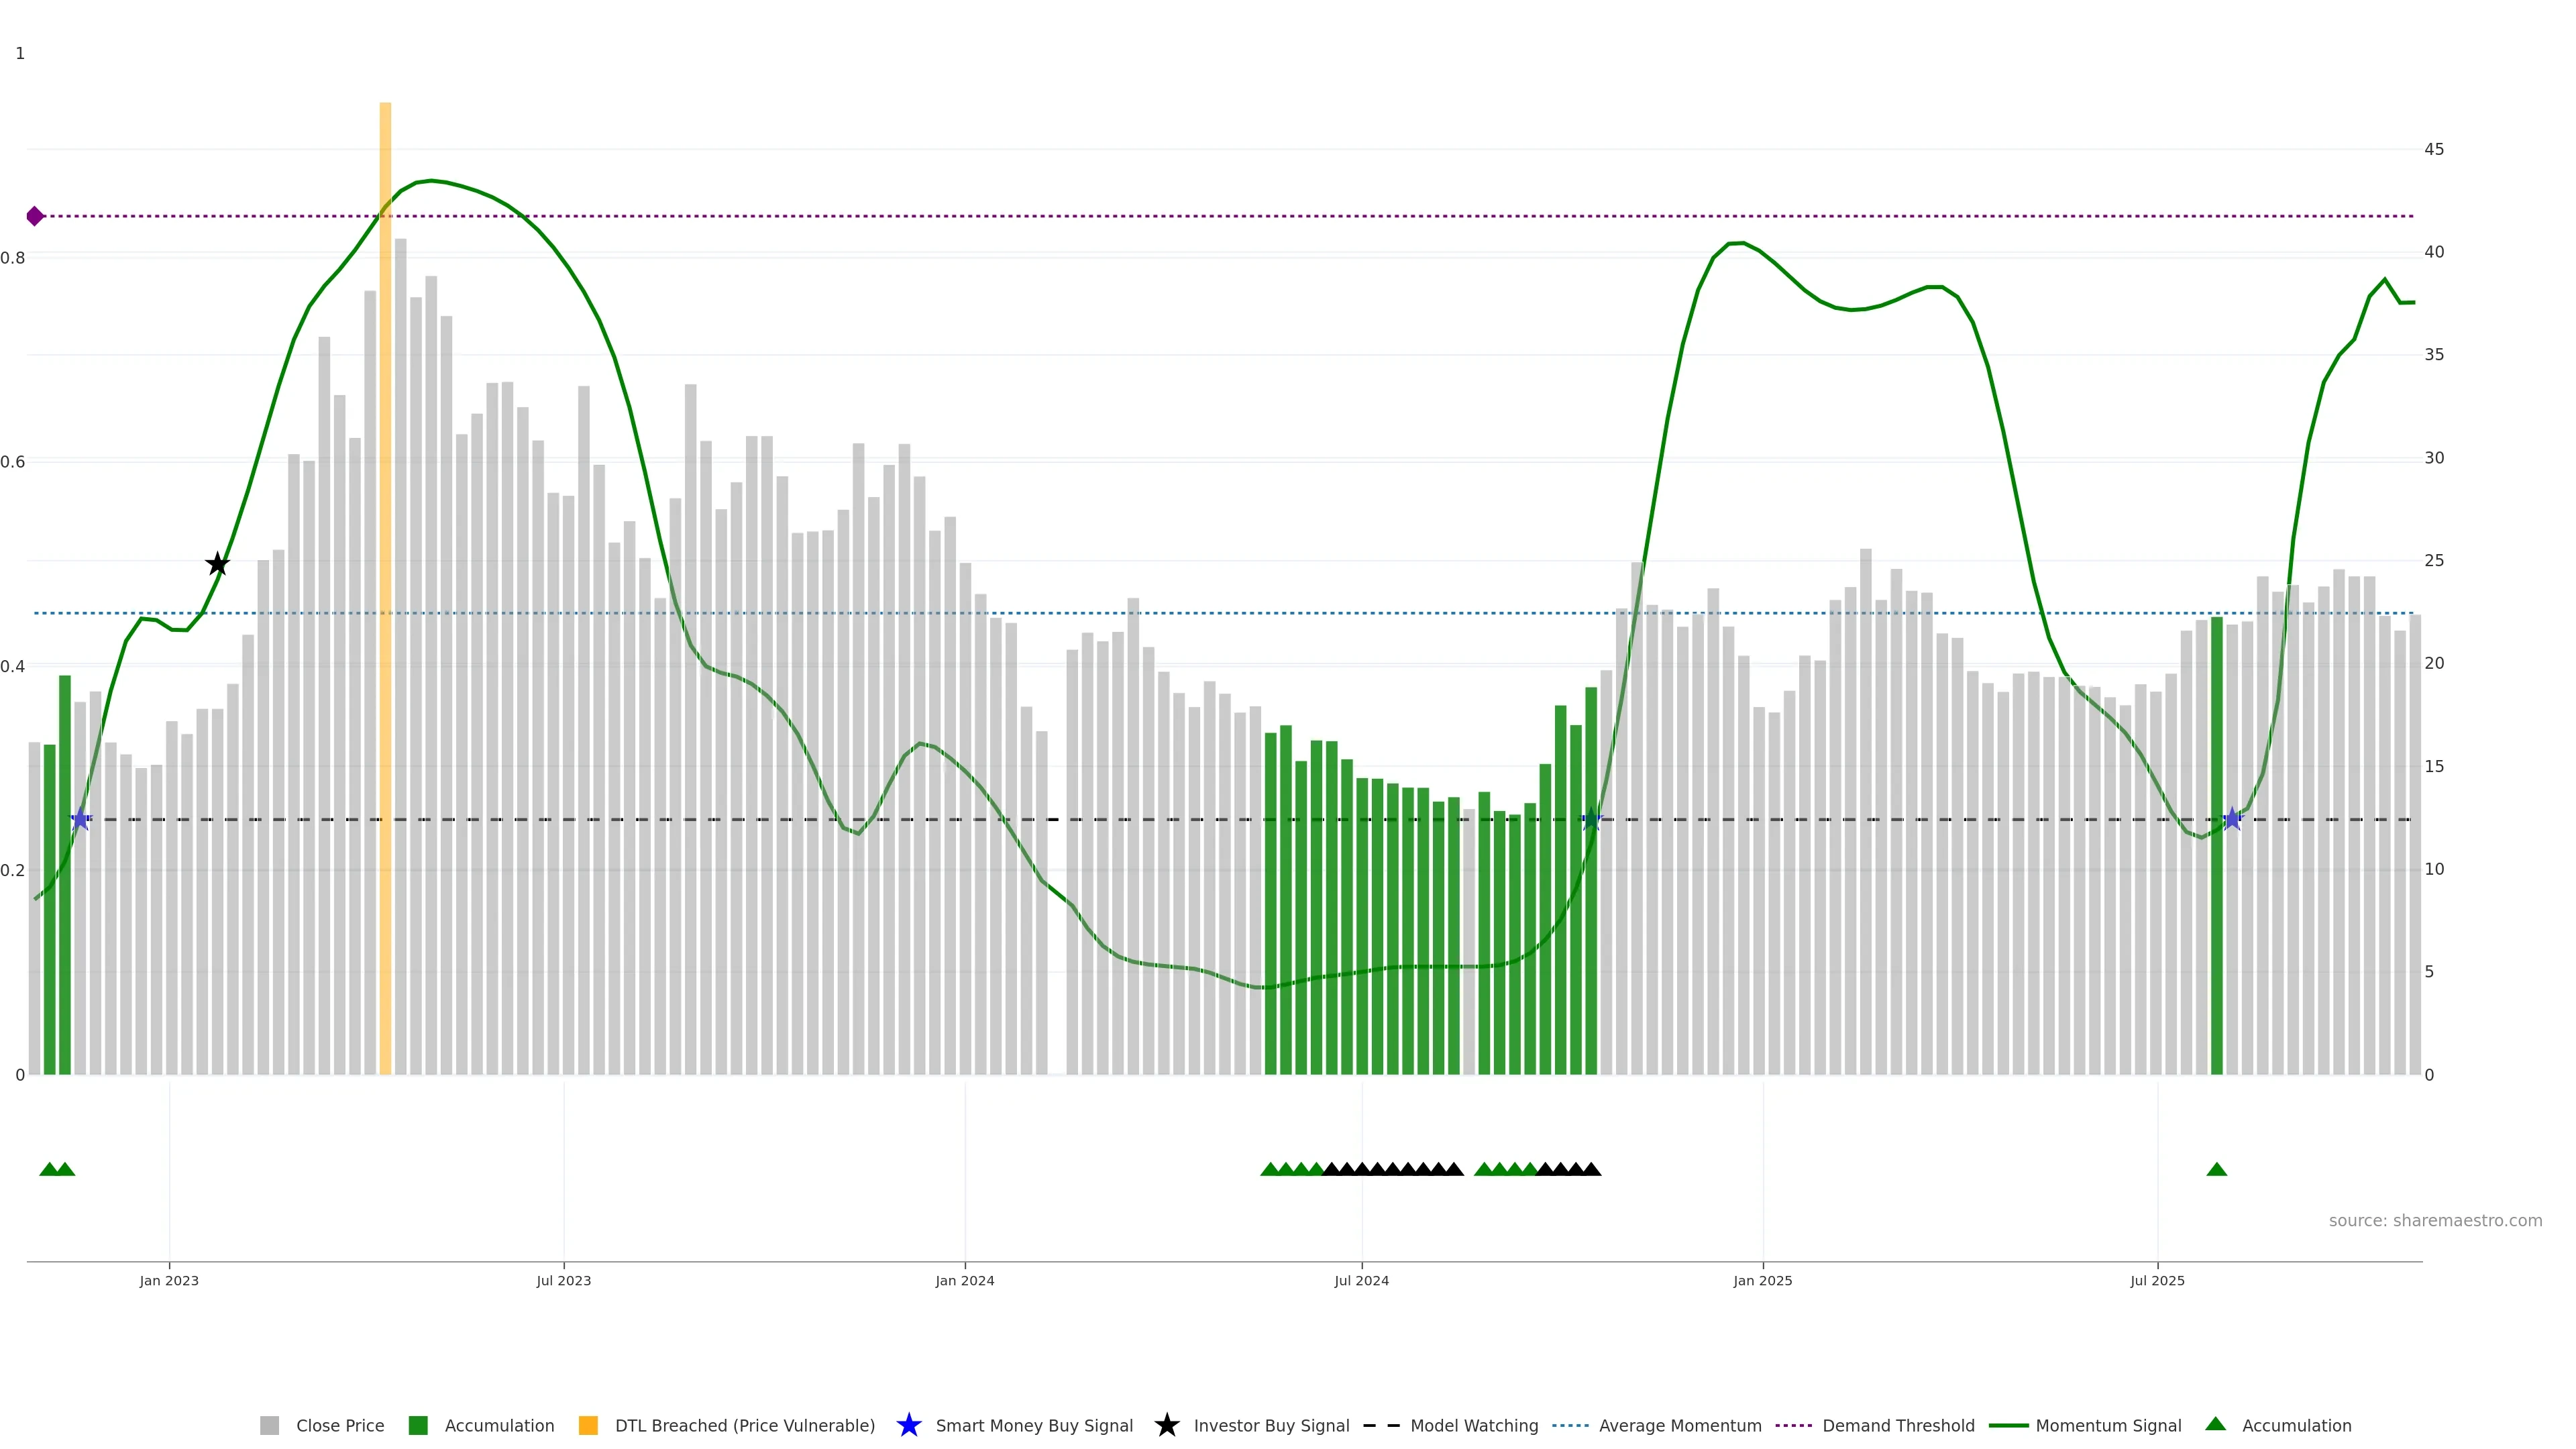Click the purple Demand Threshold diamond marker
The image size is (2576, 1449).
[x=35, y=216]
